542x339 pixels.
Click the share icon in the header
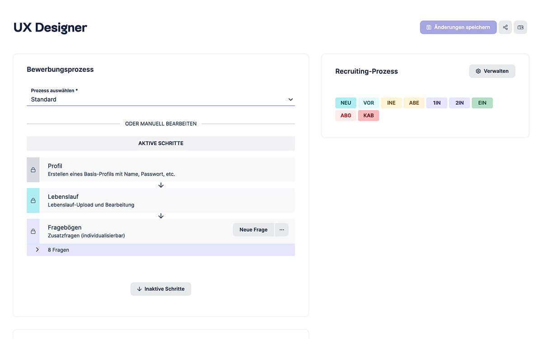[x=505, y=27]
